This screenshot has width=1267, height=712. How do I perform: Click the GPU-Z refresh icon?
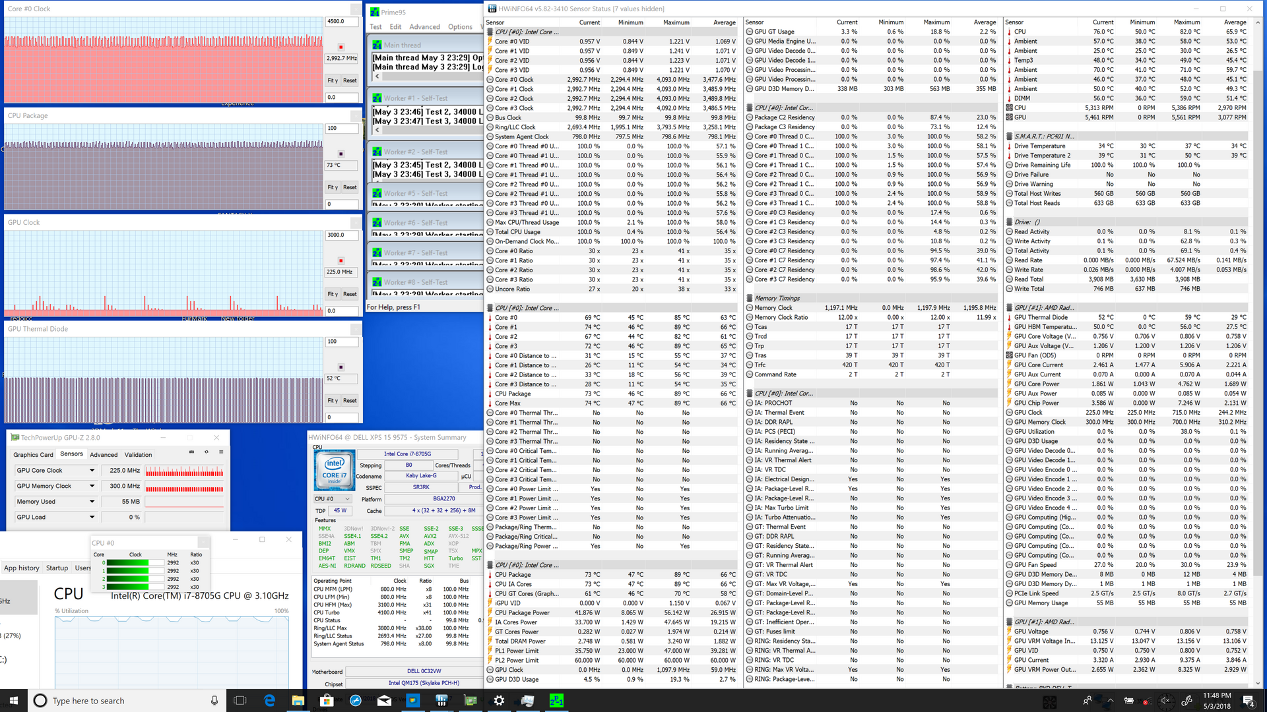pos(207,452)
